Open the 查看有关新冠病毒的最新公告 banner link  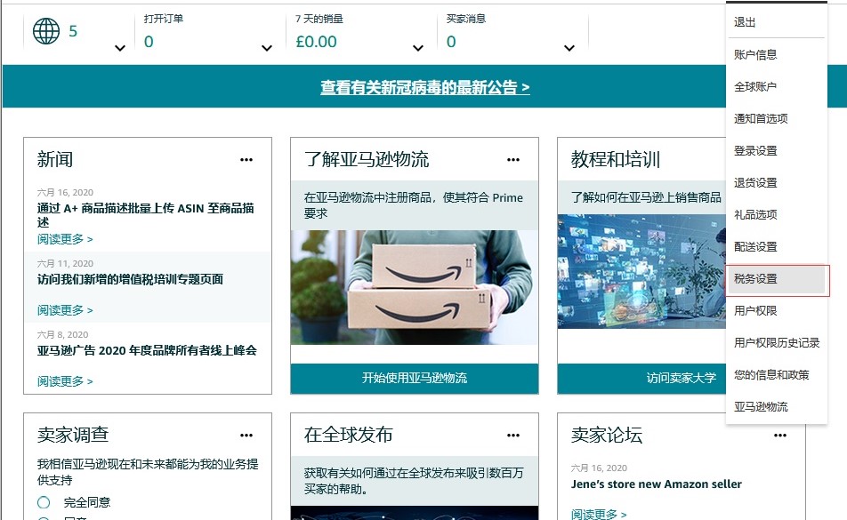tap(424, 87)
